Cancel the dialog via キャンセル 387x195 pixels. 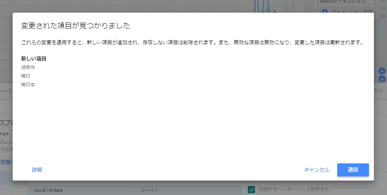pyautogui.click(x=316, y=170)
